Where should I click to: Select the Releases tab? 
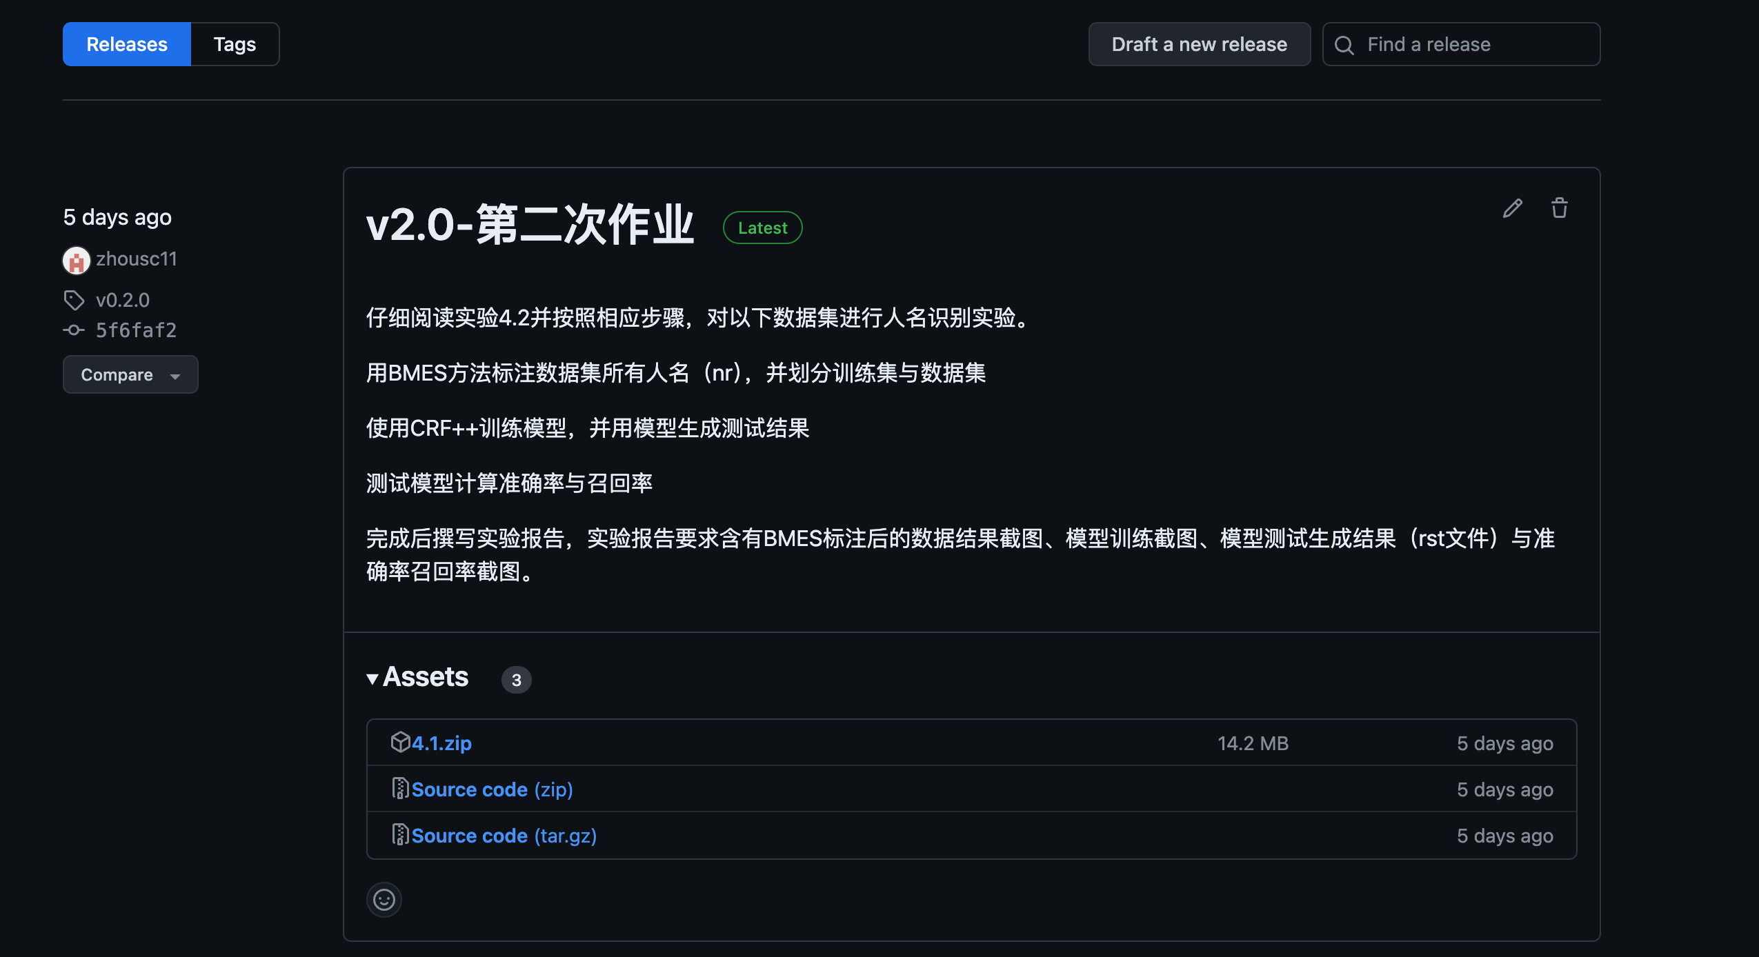[x=126, y=43]
